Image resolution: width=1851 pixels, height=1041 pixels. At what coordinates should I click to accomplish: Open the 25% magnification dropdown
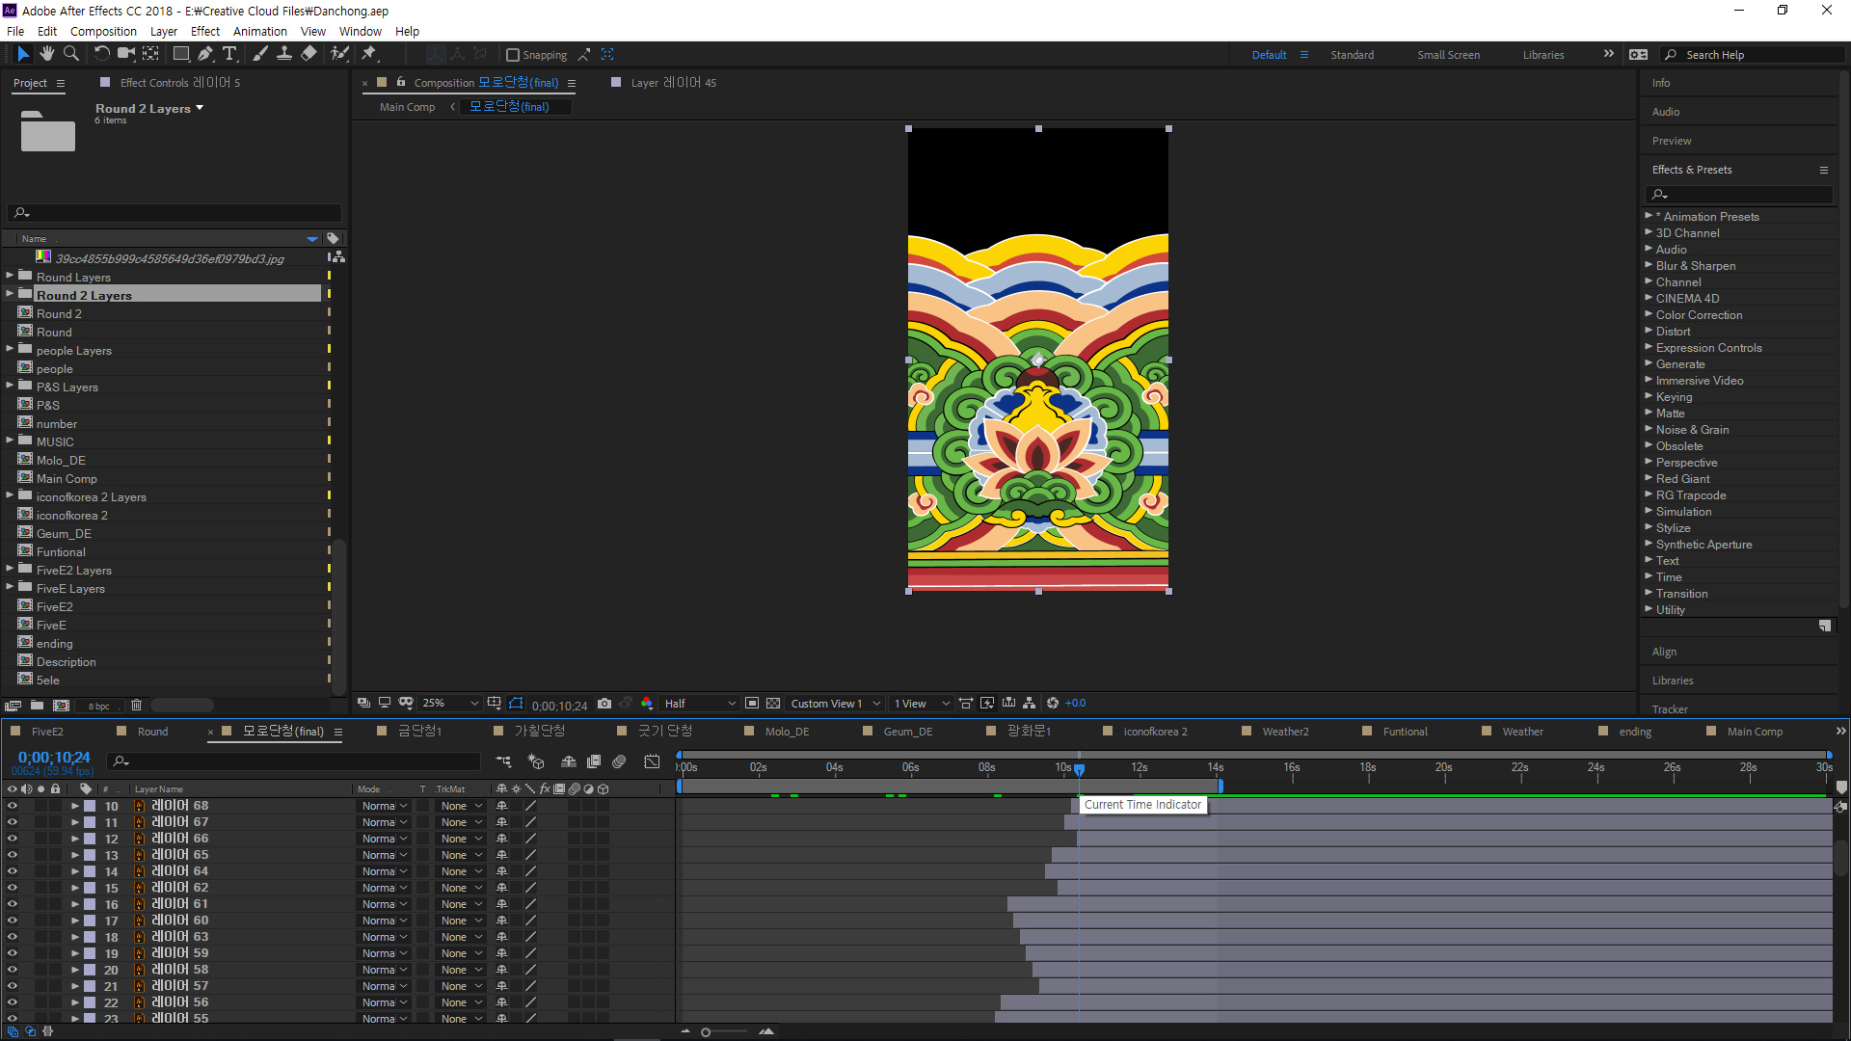tap(449, 704)
